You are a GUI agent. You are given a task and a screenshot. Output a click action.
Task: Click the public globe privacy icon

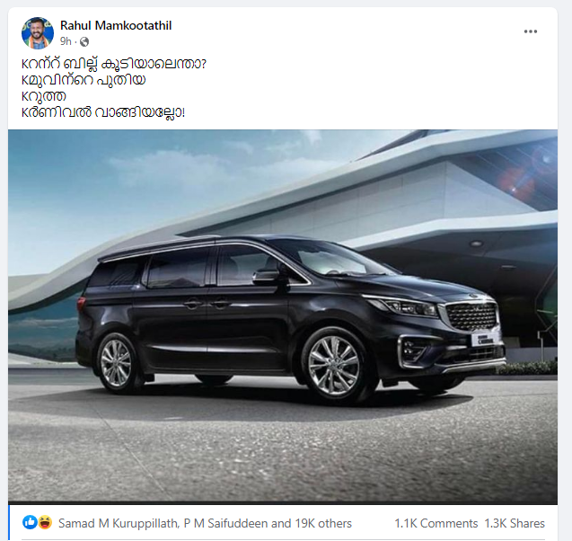click(84, 41)
